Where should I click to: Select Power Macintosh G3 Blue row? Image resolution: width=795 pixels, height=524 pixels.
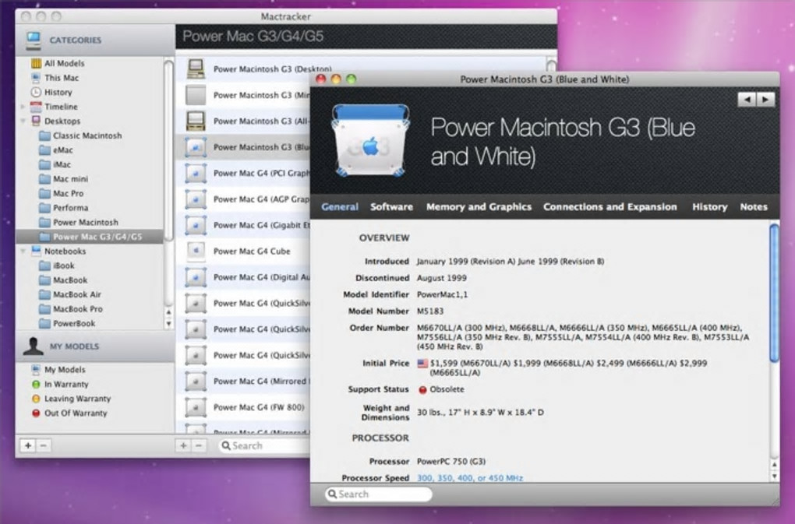click(x=243, y=147)
